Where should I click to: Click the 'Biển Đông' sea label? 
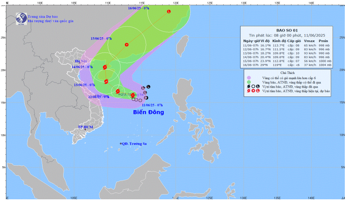[x=149, y=112]
